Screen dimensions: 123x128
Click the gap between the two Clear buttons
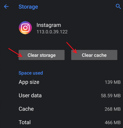tap(68, 55)
